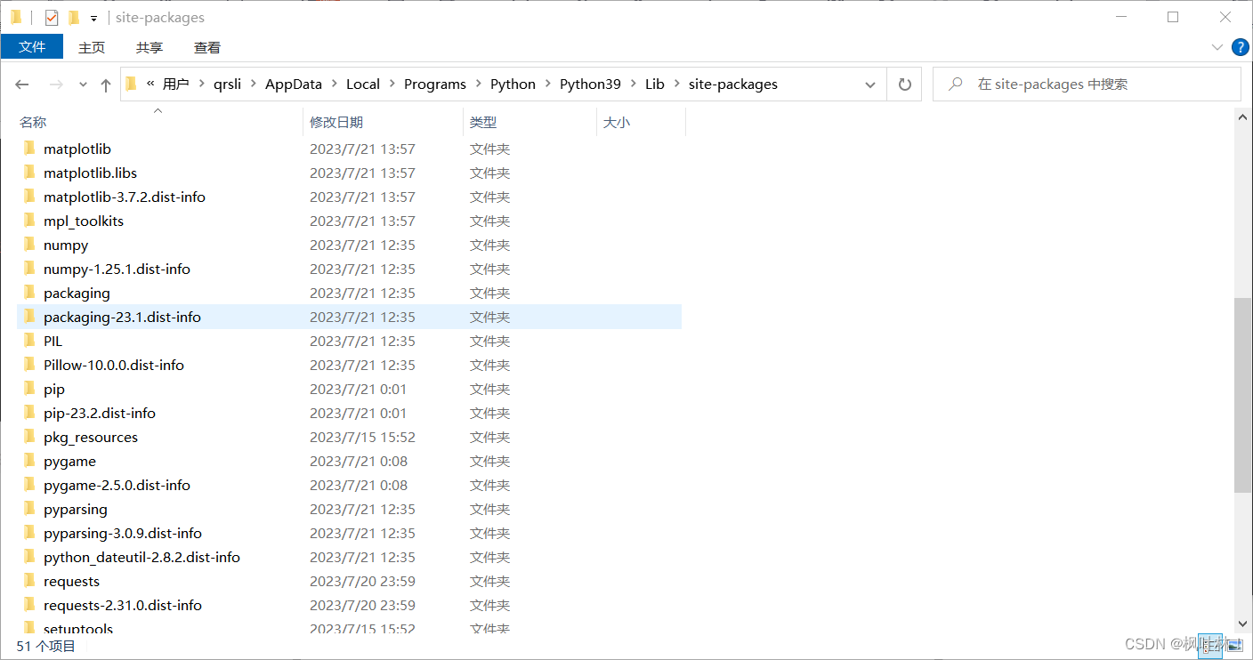This screenshot has width=1253, height=660.
Task: Expand the chevron after Python39 in breadcrumb
Action: [634, 85]
